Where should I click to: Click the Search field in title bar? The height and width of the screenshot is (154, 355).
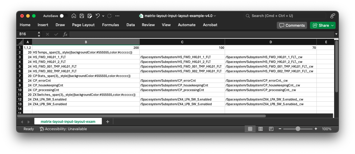click(x=285, y=16)
